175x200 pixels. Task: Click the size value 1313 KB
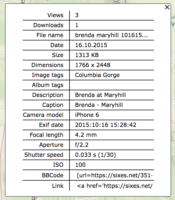[x=87, y=55]
